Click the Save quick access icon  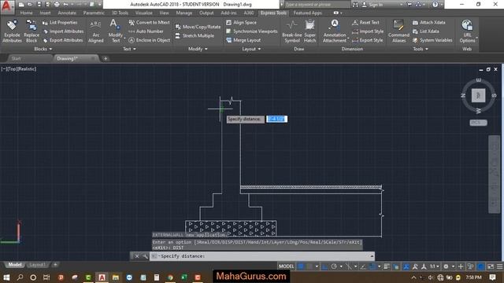pos(39,5)
